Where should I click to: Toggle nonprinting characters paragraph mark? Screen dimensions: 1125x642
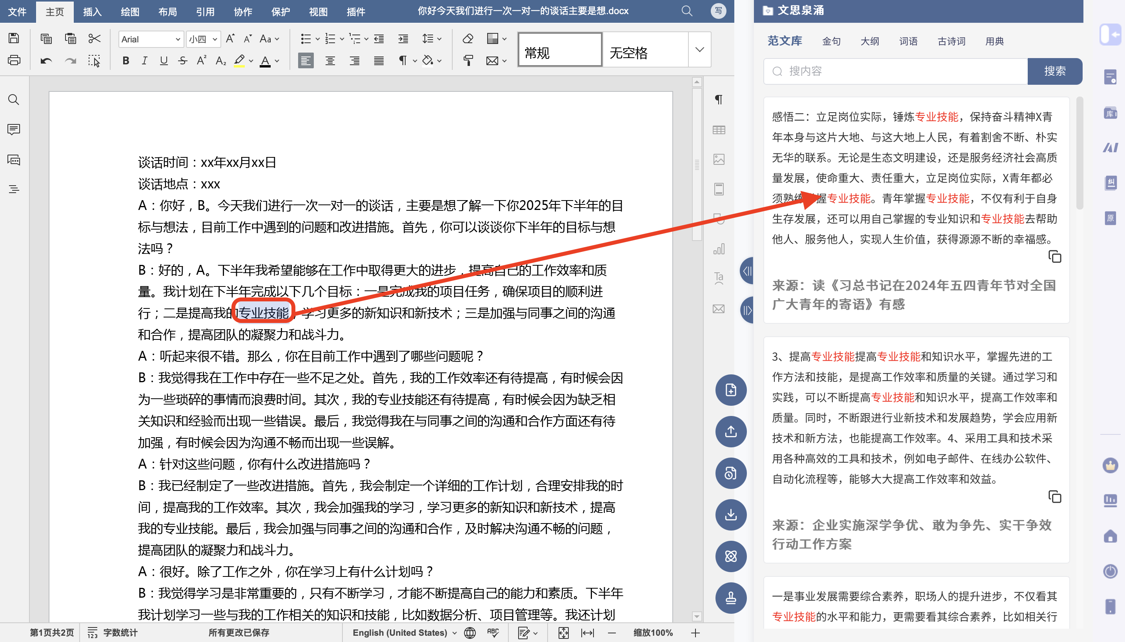402,60
